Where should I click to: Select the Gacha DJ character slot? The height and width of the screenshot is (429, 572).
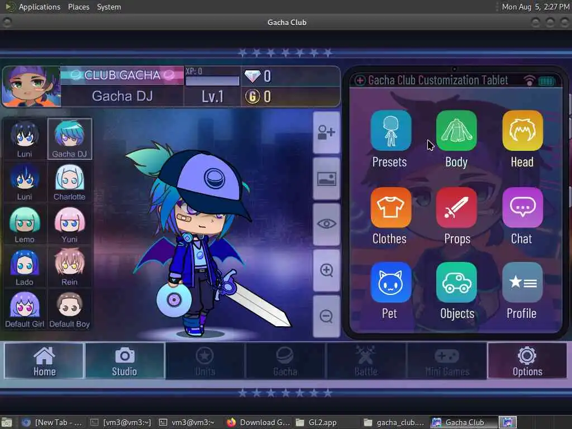[70, 139]
